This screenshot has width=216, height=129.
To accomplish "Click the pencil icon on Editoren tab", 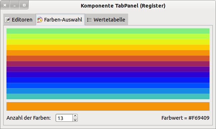I will 8,20.
